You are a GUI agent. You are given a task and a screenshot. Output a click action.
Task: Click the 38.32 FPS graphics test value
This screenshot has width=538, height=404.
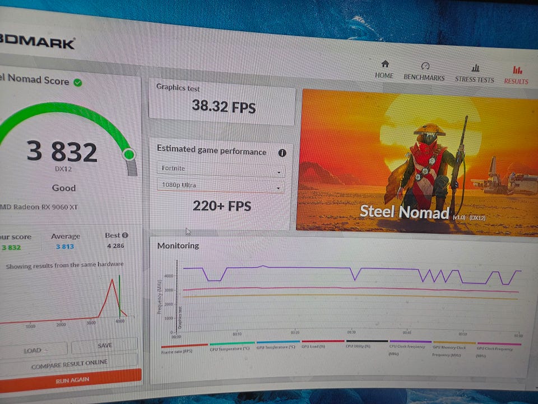(224, 107)
